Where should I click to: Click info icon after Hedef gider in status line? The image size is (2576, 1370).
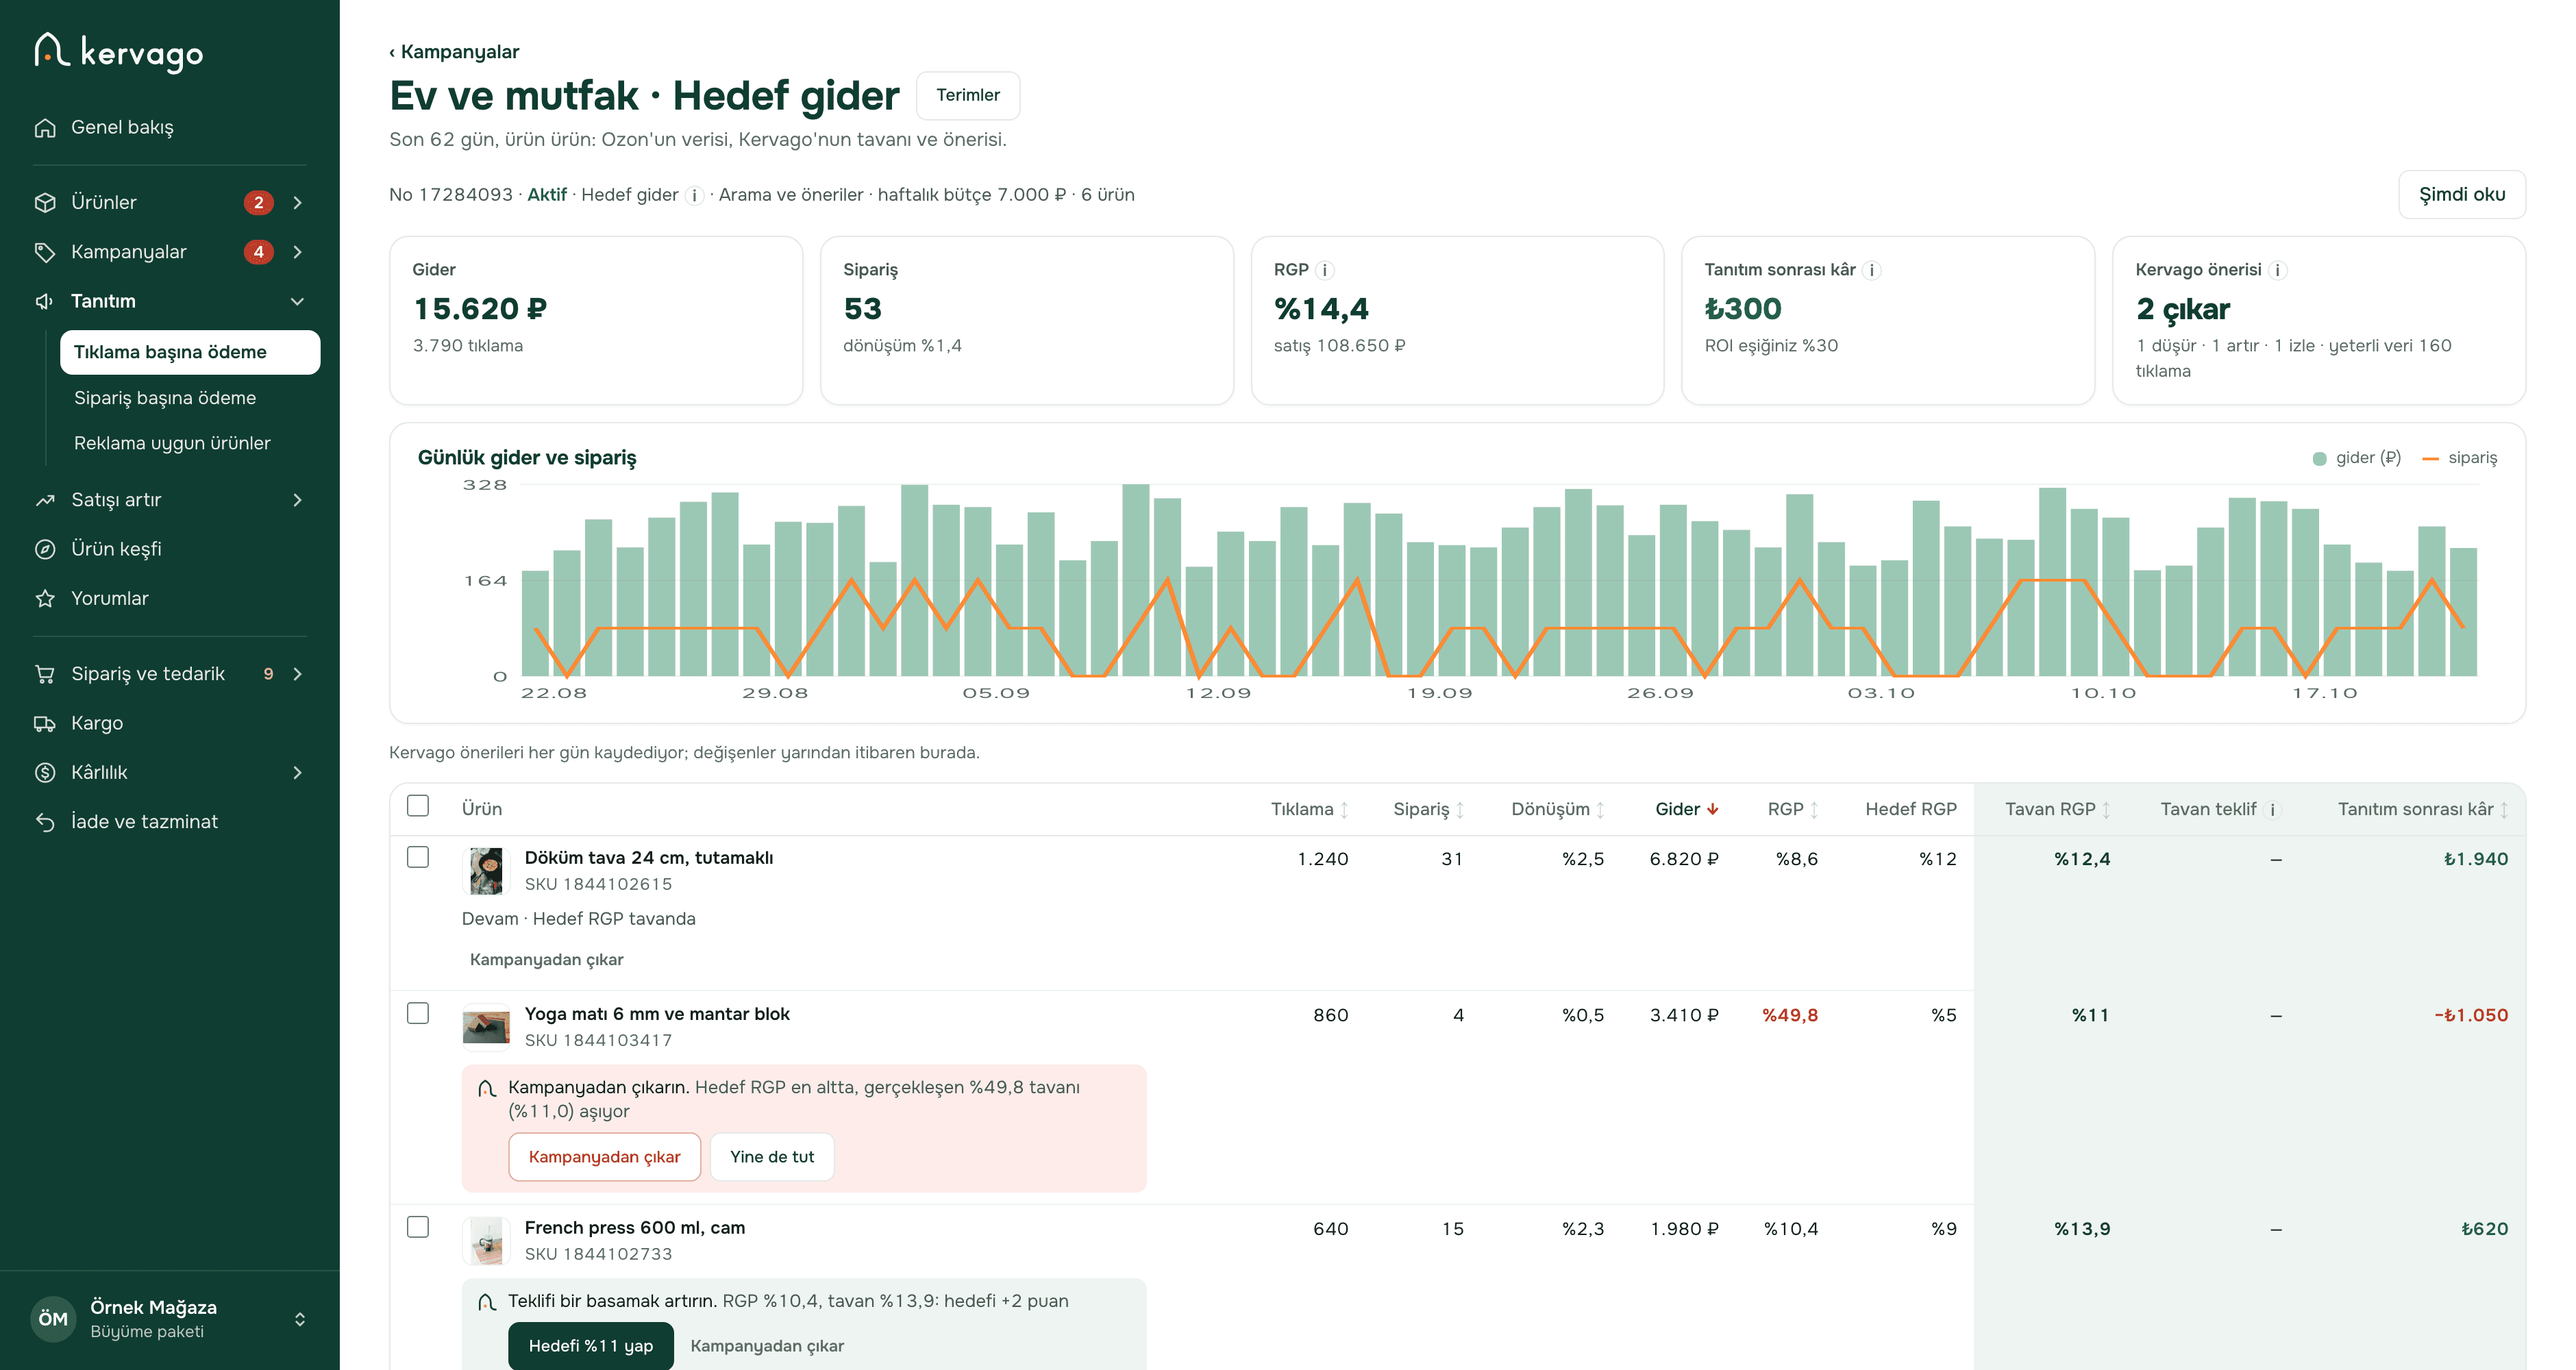[695, 195]
